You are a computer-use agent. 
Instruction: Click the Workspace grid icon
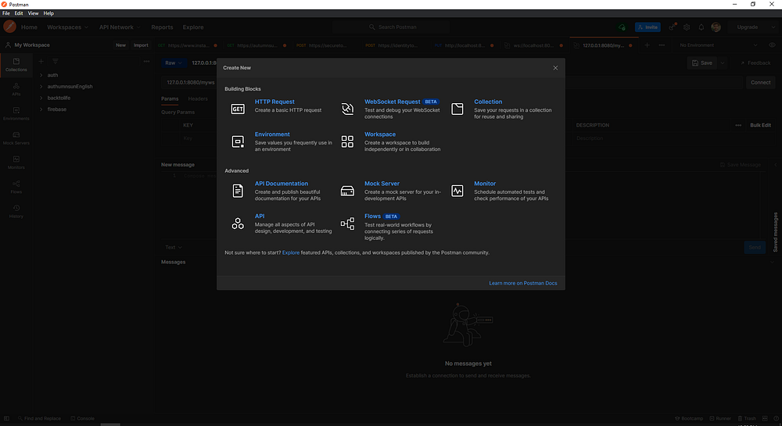[x=348, y=141]
